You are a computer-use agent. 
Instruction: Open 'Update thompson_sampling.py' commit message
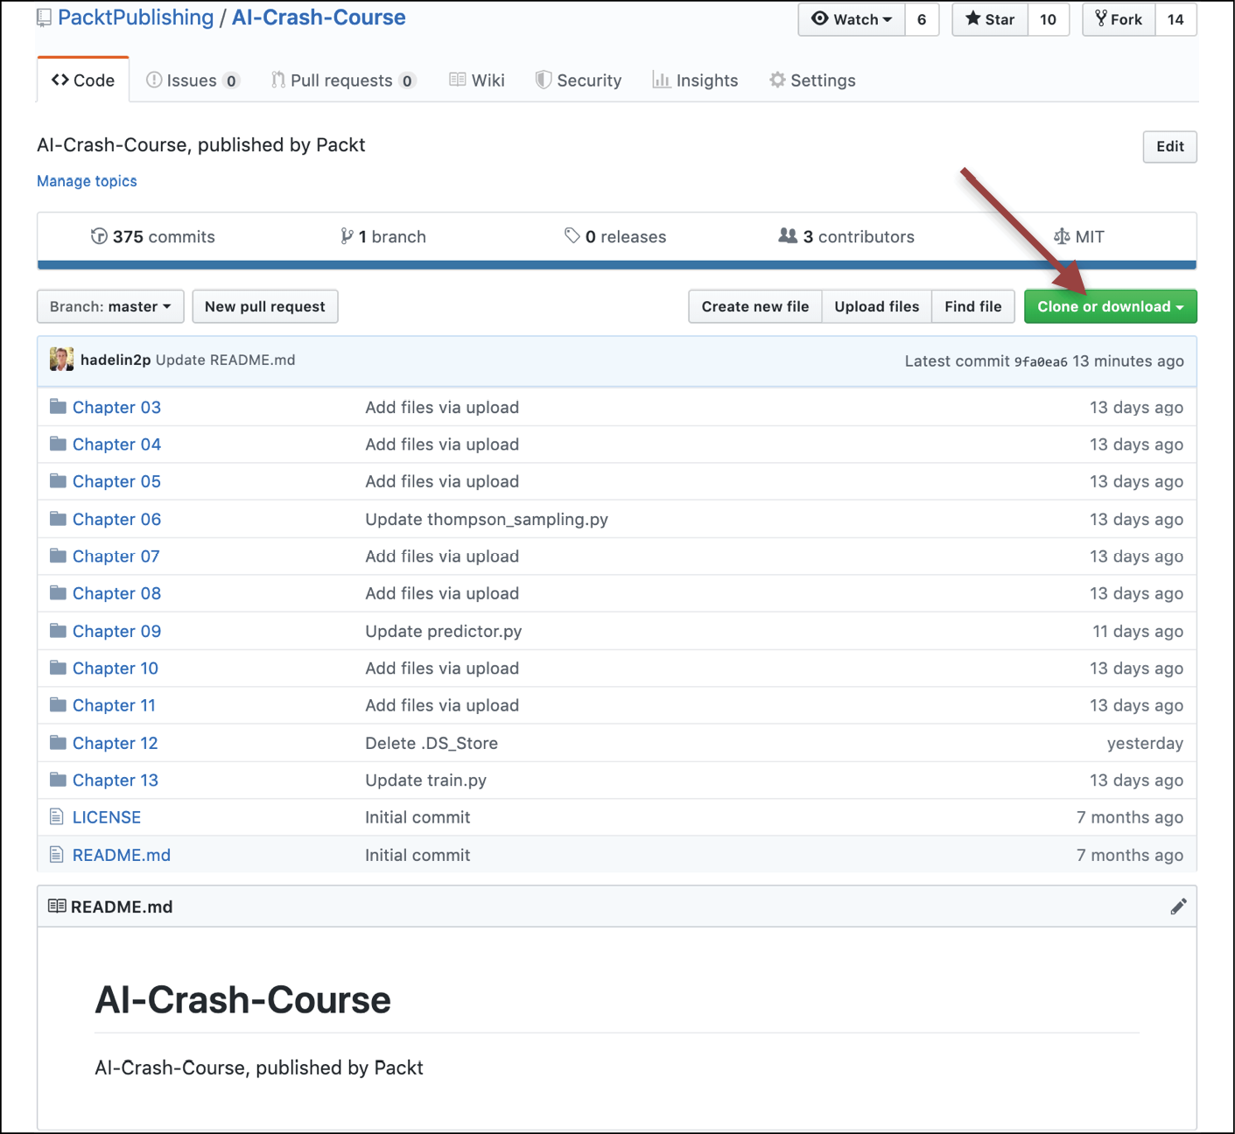pos(487,519)
